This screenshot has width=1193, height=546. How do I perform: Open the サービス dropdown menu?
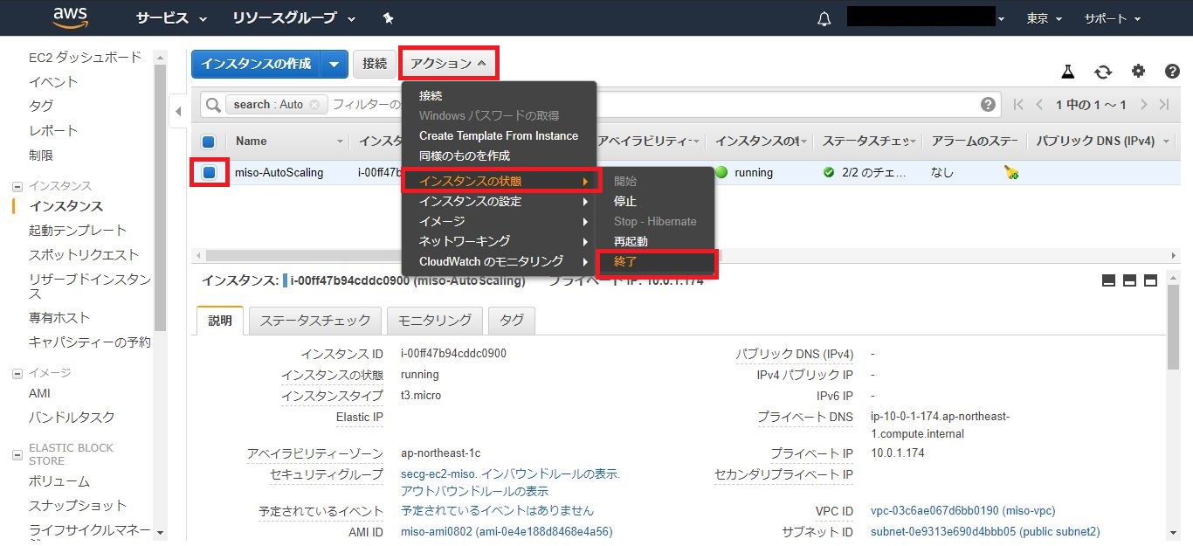pos(171,18)
